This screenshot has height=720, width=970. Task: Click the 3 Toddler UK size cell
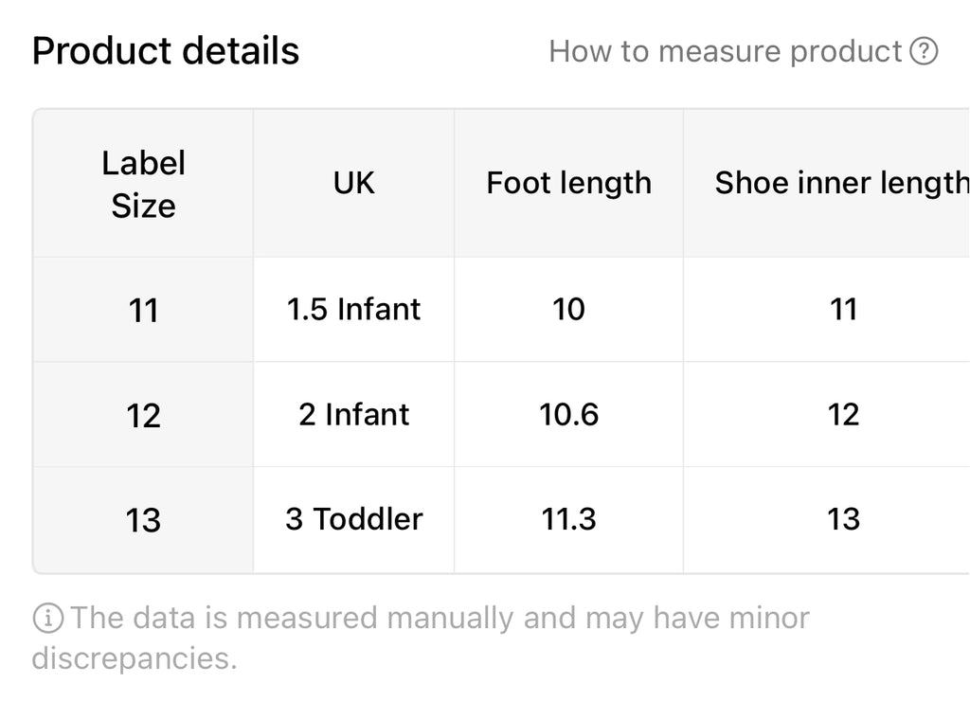click(353, 520)
